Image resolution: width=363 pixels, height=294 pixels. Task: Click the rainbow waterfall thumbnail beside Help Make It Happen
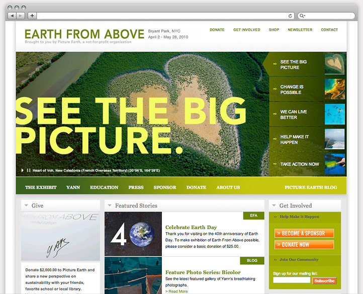coord(335,139)
